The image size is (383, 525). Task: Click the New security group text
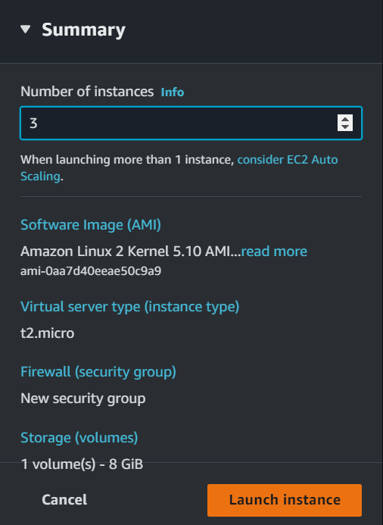(83, 398)
